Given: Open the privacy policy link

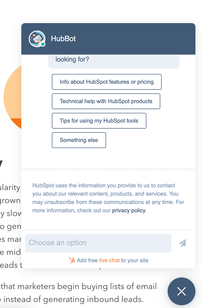Looking at the screenshot, I should pyautogui.click(x=128, y=210).
